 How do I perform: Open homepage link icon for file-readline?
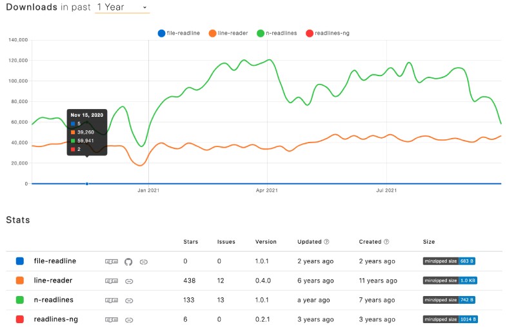coord(143,262)
